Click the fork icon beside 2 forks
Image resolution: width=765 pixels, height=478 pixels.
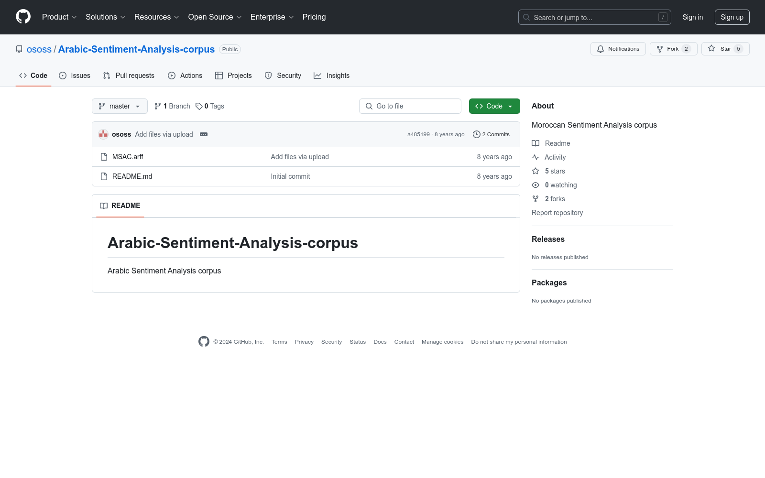click(x=535, y=199)
